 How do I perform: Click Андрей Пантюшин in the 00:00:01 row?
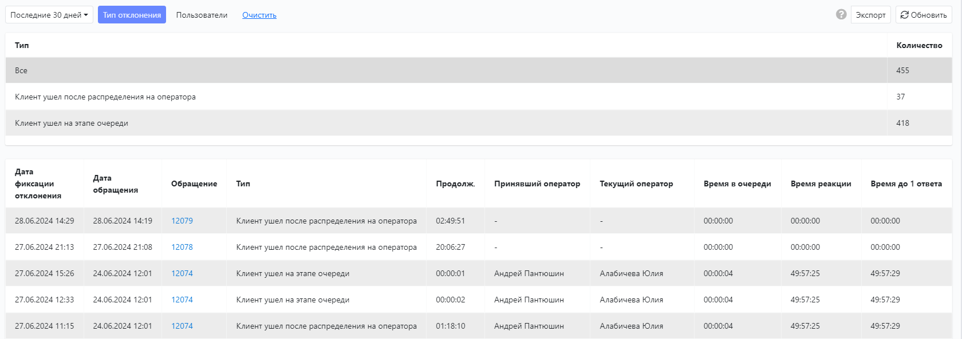coord(529,273)
